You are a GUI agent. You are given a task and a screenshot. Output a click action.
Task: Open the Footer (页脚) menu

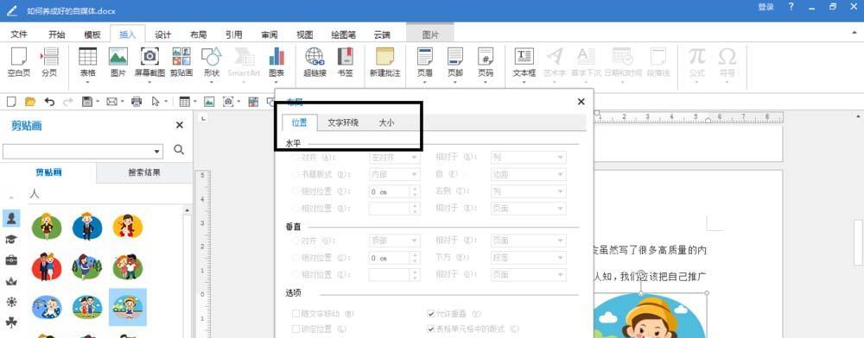click(455, 61)
